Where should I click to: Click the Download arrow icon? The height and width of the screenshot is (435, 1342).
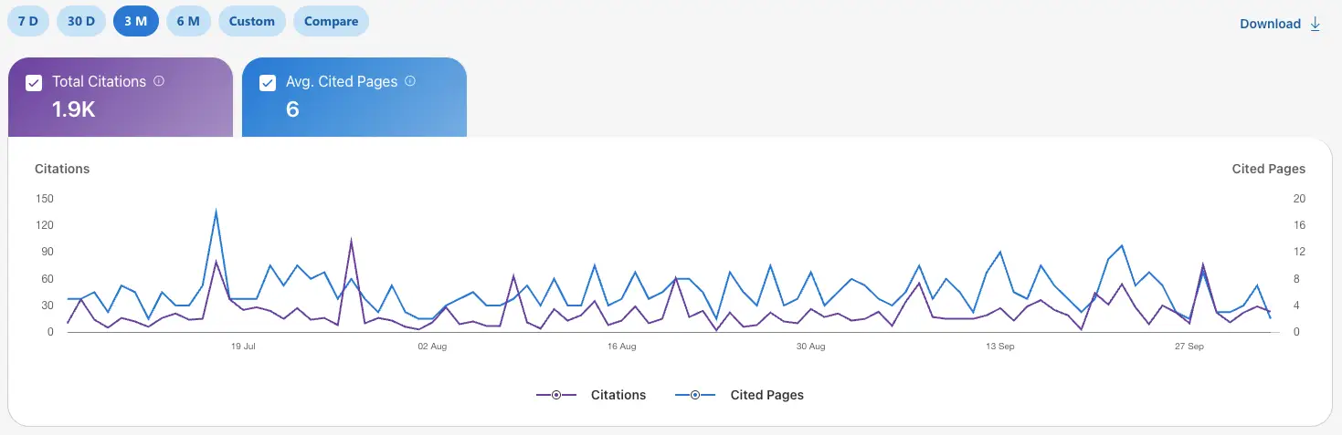1316,24
